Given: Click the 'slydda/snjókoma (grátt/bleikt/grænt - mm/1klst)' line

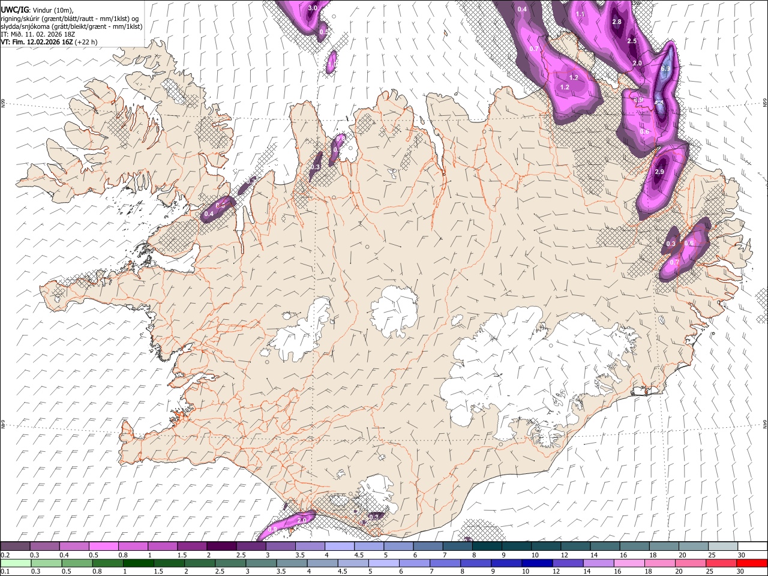Looking at the screenshot, I should tap(71, 26).
